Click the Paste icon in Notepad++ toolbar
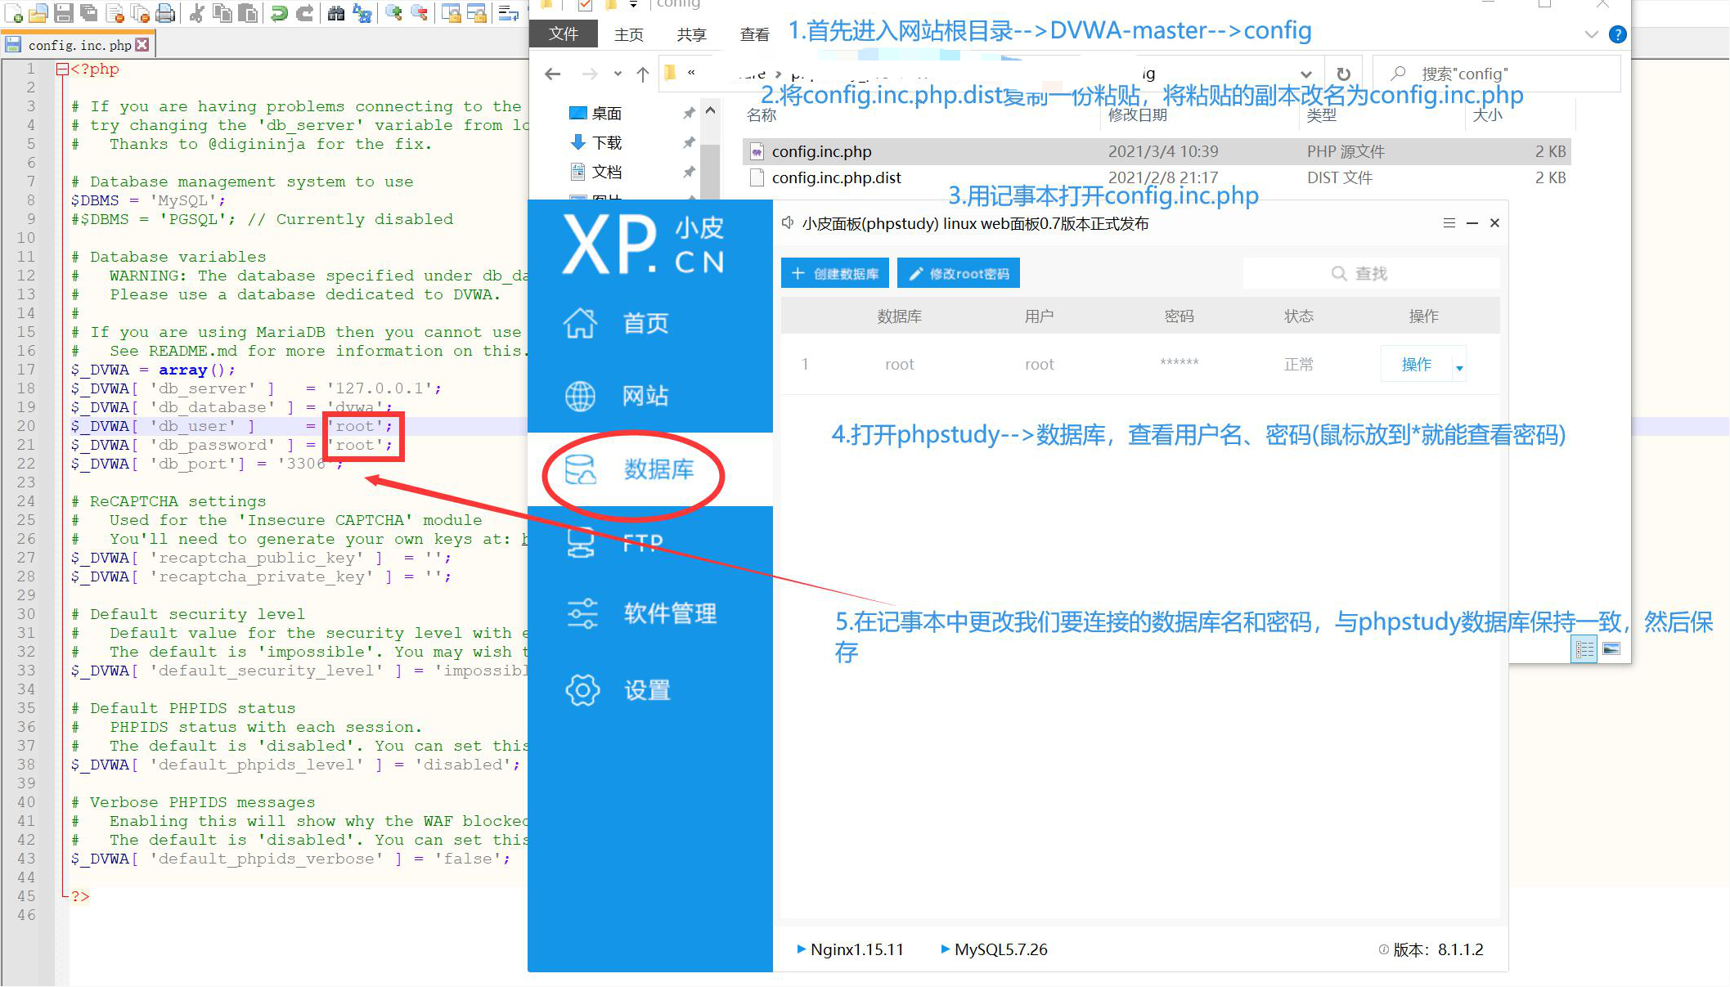This screenshot has width=1730, height=987. click(248, 14)
